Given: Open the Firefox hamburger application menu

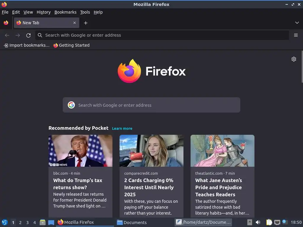Looking at the screenshot, I should coord(296,35).
